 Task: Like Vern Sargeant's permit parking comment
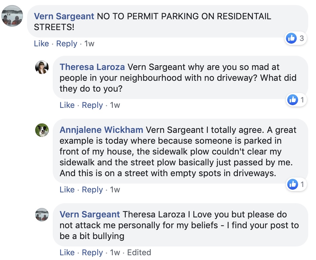click(41, 44)
